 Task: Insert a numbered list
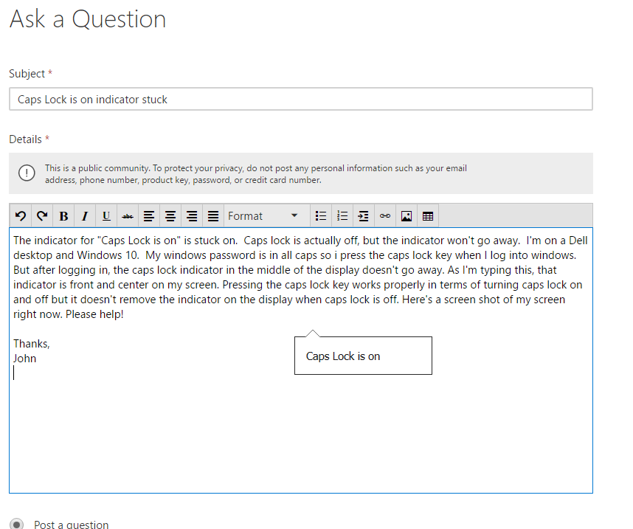342,216
